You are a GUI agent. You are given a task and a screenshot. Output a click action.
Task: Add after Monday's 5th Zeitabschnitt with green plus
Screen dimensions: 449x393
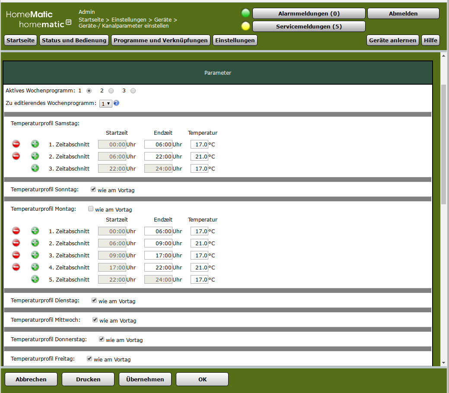tap(35, 279)
